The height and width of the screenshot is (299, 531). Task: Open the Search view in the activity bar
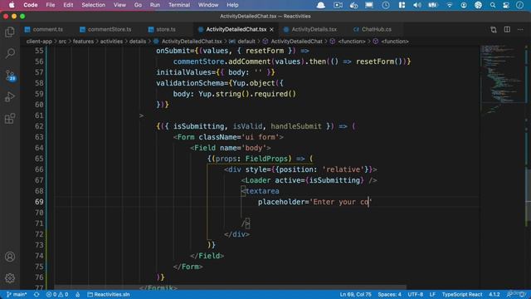click(x=10, y=53)
